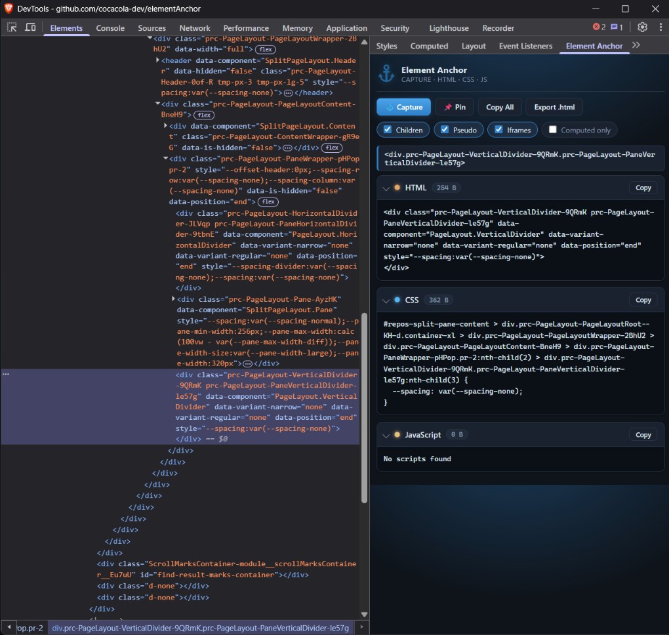
Task: Activate the inspect element picker icon
Action: pos(12,28)
